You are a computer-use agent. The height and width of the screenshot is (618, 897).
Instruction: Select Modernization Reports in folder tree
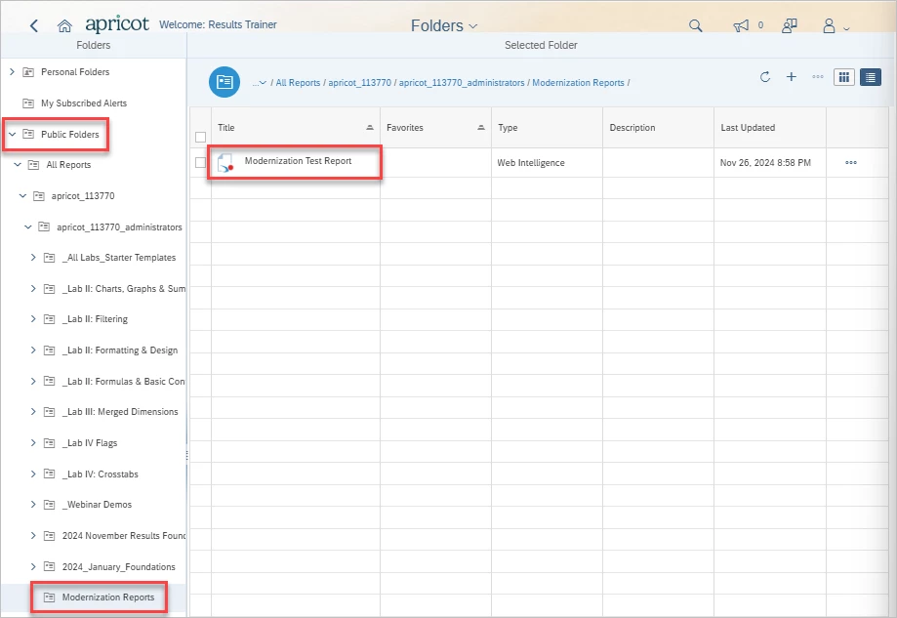click(108, 597)
